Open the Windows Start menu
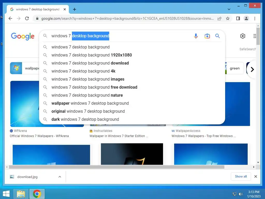Screen dimensions: 265x199 click(6, 194)
